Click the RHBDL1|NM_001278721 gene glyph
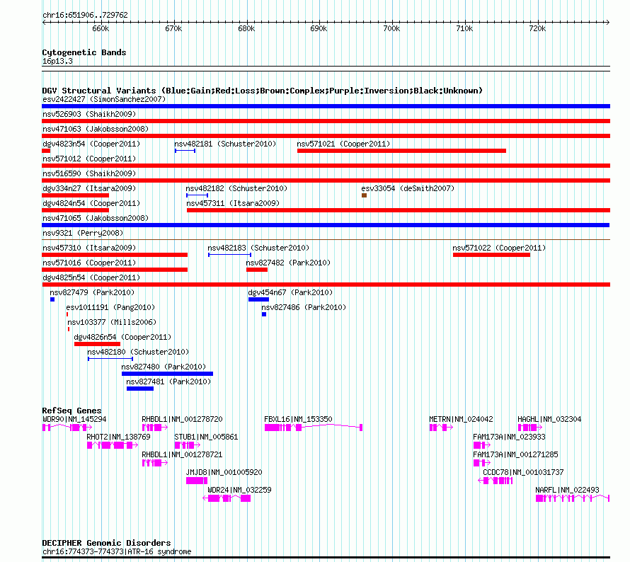Screen dimensions: 630x562 pos(155,463)
